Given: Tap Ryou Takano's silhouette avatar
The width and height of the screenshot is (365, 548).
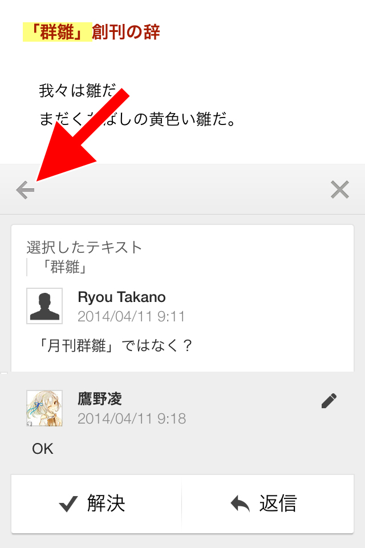Looking at the screenshot, I should 44,306.
